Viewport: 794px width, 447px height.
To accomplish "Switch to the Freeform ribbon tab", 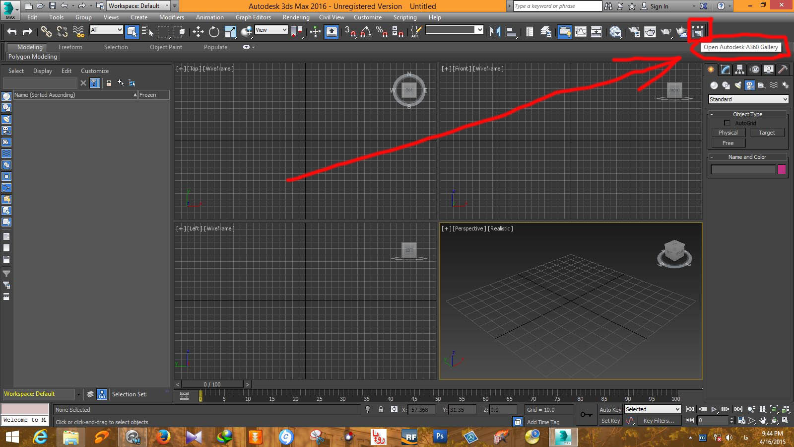I will pos(70,47).
